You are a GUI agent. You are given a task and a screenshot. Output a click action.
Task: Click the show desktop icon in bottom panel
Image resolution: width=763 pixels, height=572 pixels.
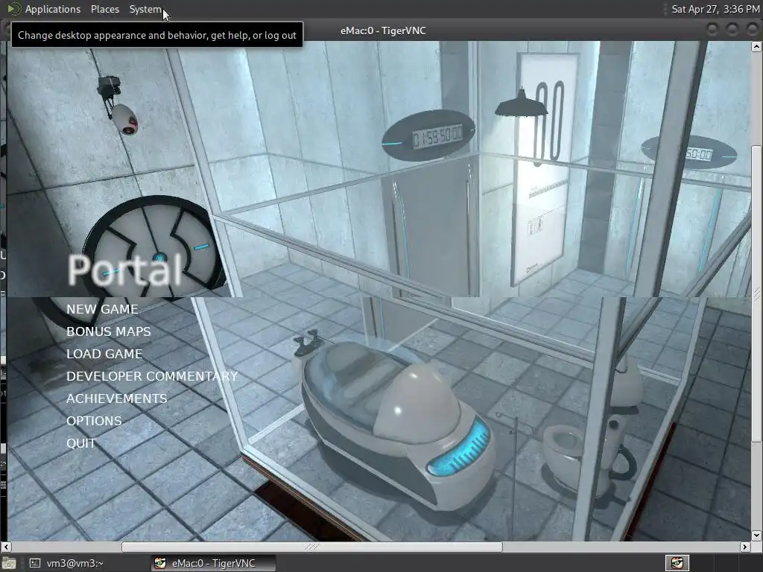(x=9, y=563)
